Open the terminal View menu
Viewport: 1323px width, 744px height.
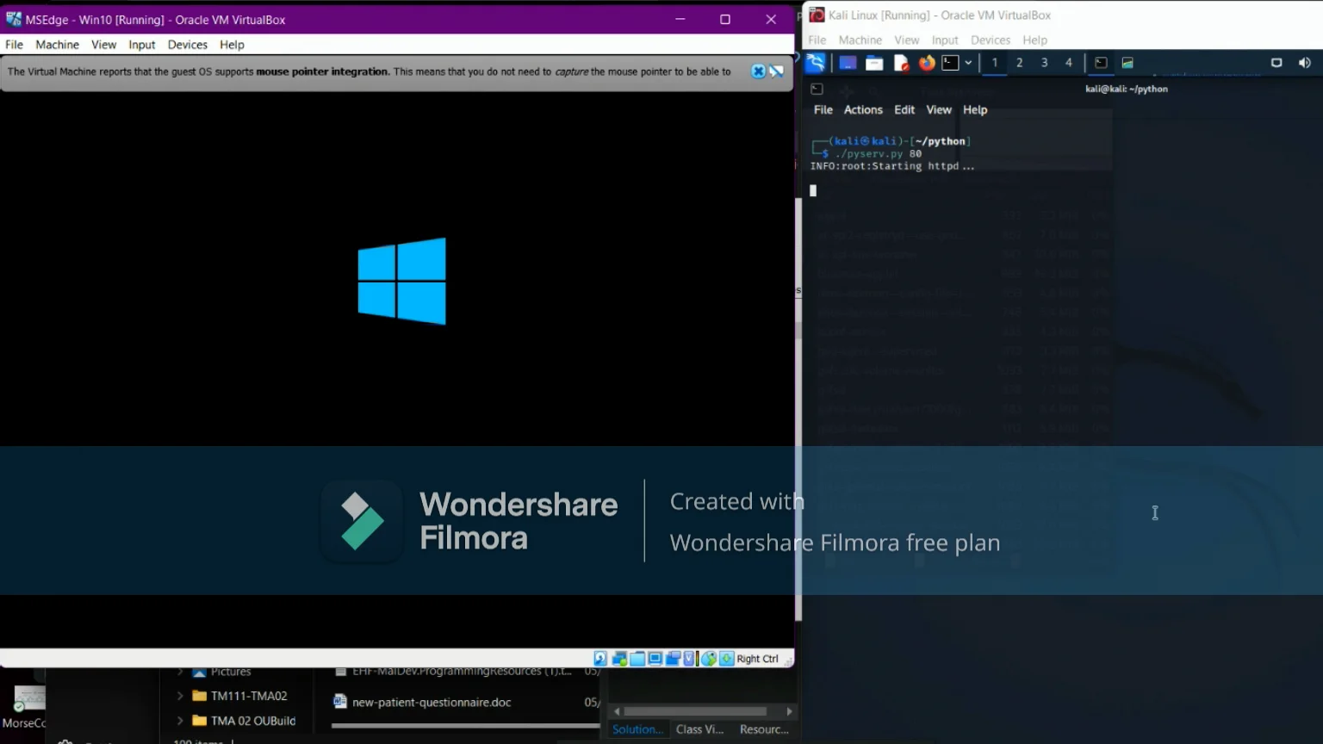[x=939, y=110]
